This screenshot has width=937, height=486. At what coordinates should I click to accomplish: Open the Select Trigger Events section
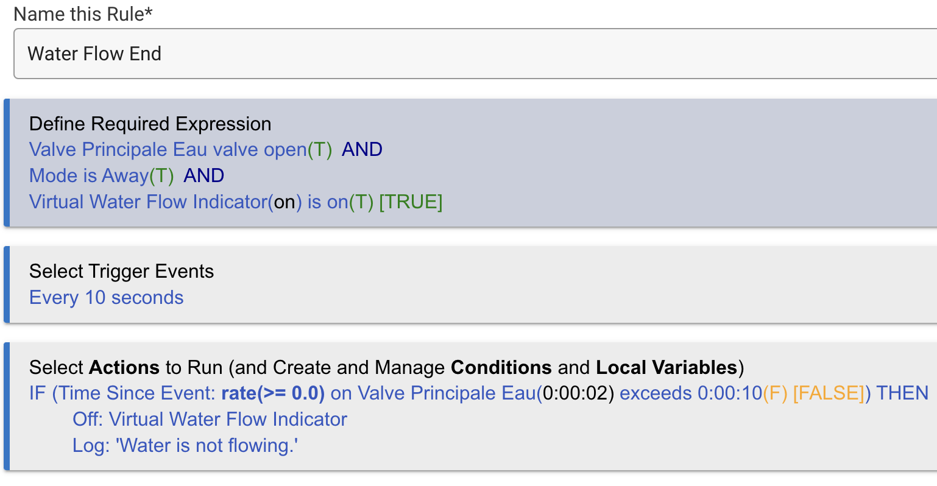click(121, 271)
